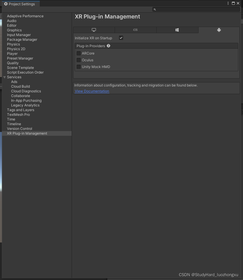Viewport: 243px width, 280px height.
Task: Select Collaborate under Services
Action: [20, 96]
